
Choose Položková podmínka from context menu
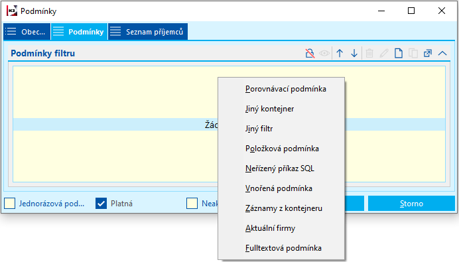coord(281,149)
